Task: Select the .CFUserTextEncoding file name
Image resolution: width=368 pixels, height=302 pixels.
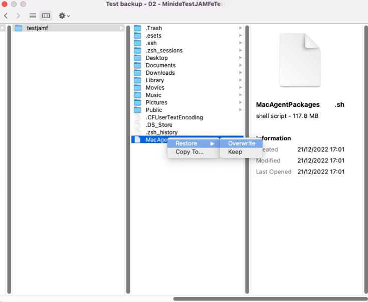Action: pos(174,117)
